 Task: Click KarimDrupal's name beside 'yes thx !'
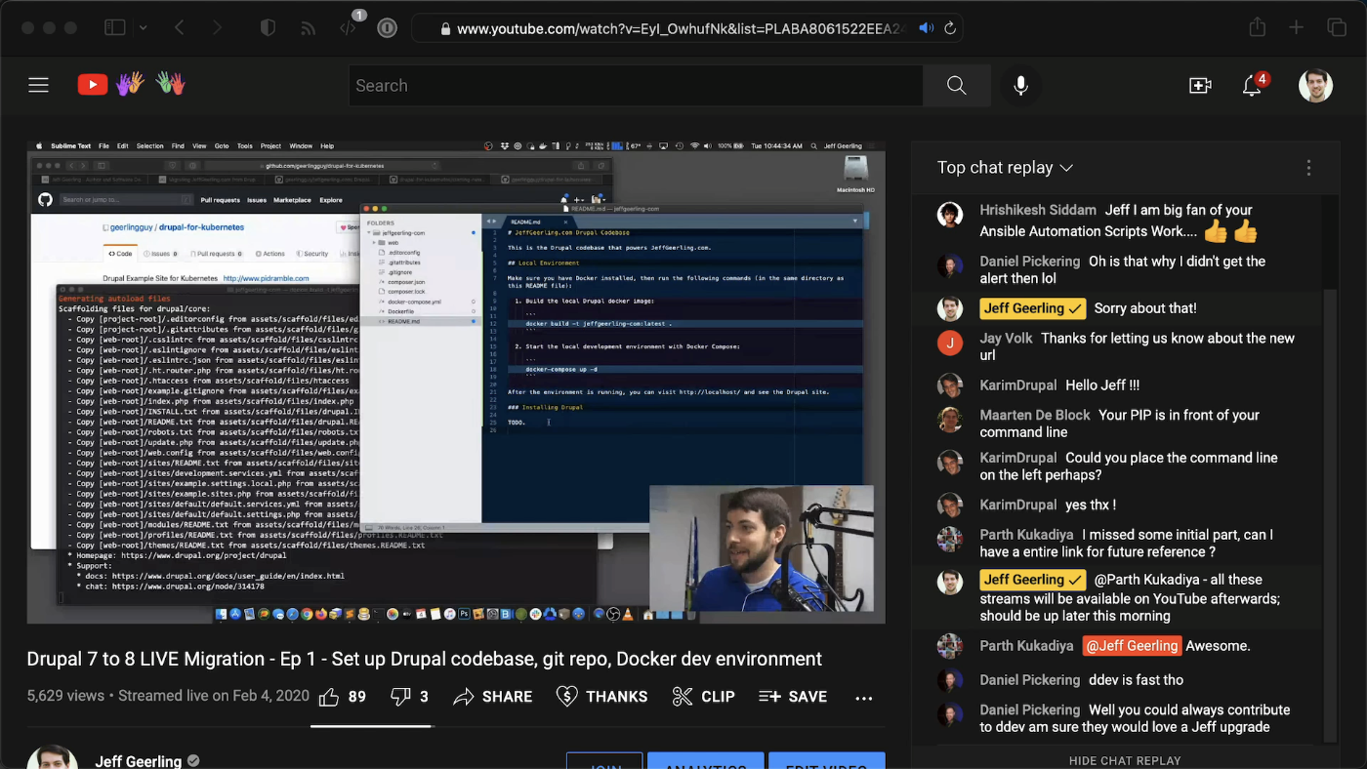click(x=1018, y=505)
